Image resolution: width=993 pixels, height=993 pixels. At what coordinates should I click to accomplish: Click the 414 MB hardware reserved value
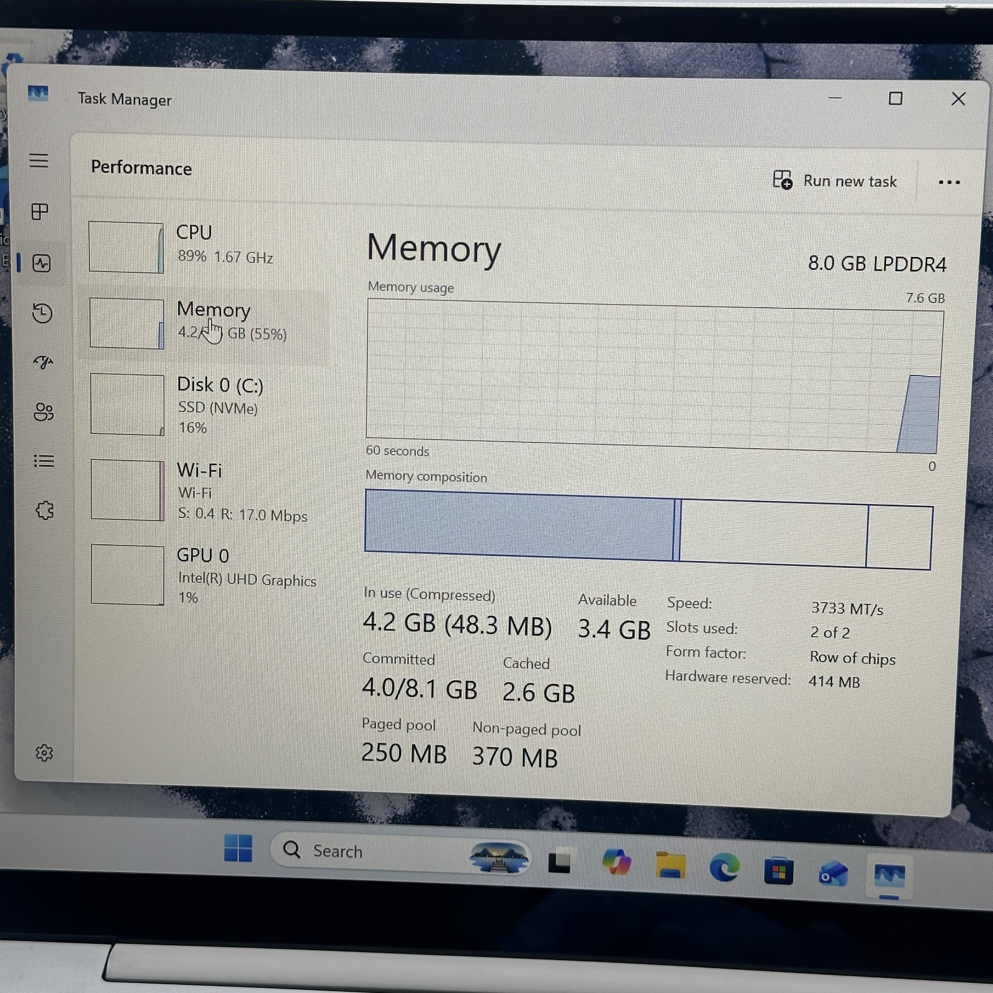click(834, 681)
